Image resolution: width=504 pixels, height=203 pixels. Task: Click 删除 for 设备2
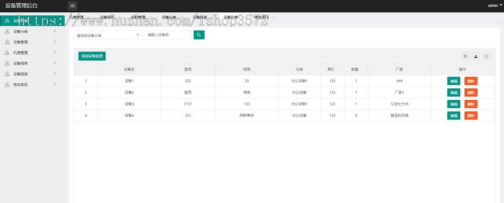point(471,93)
